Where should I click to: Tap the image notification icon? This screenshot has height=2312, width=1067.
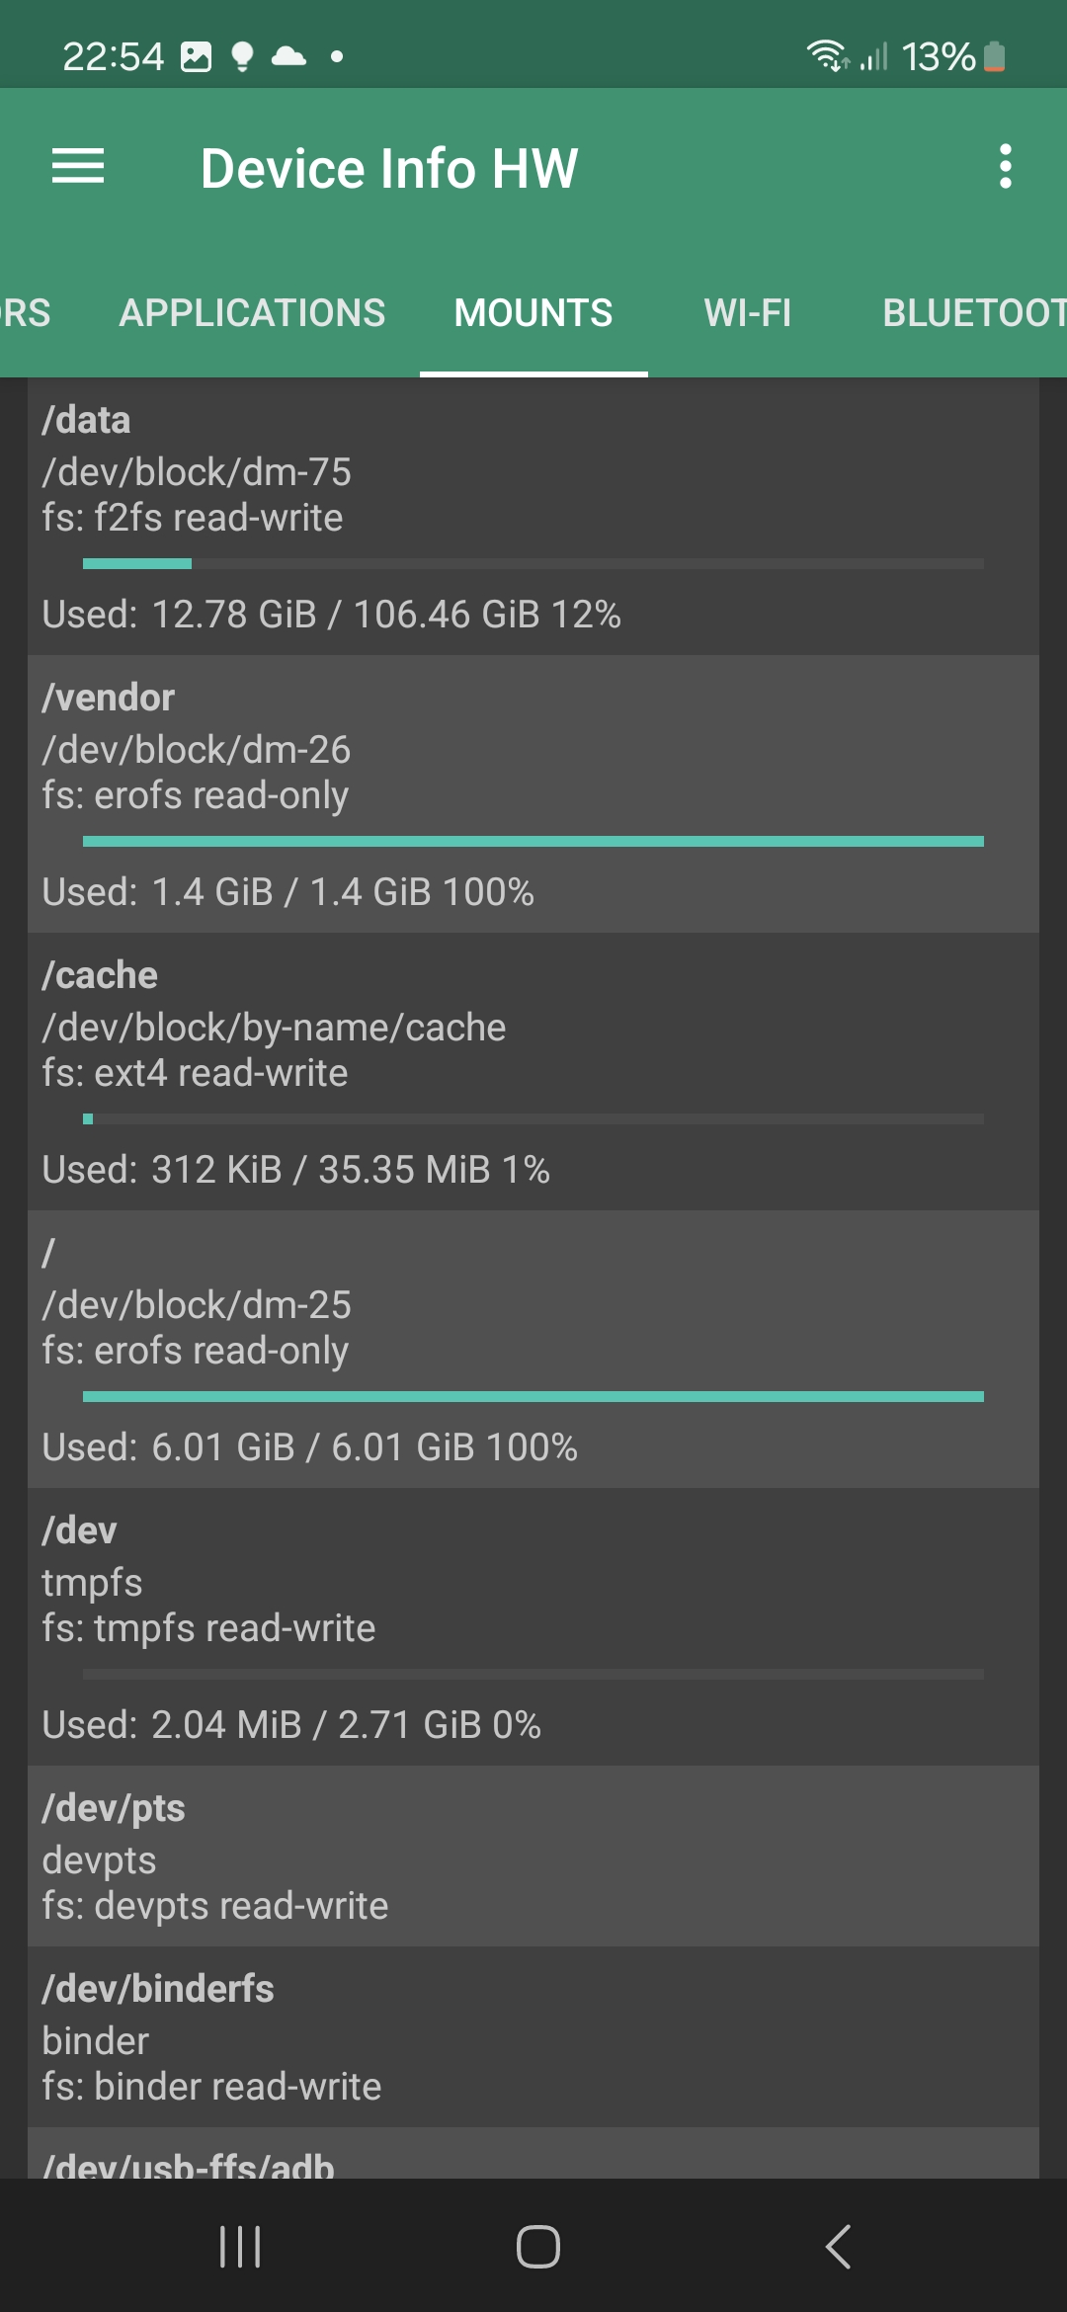[x=196, y=57]
